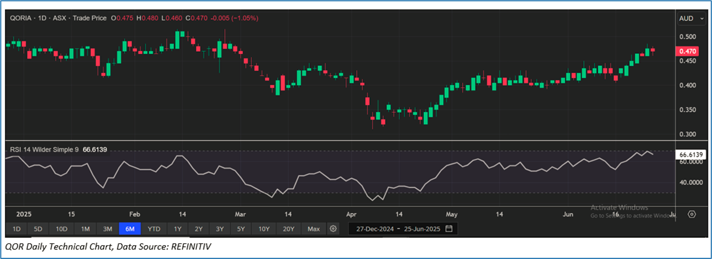This screenshot has width=712, height=259.
Task: Select the 1M range button
Action: (x=85, y=229)
